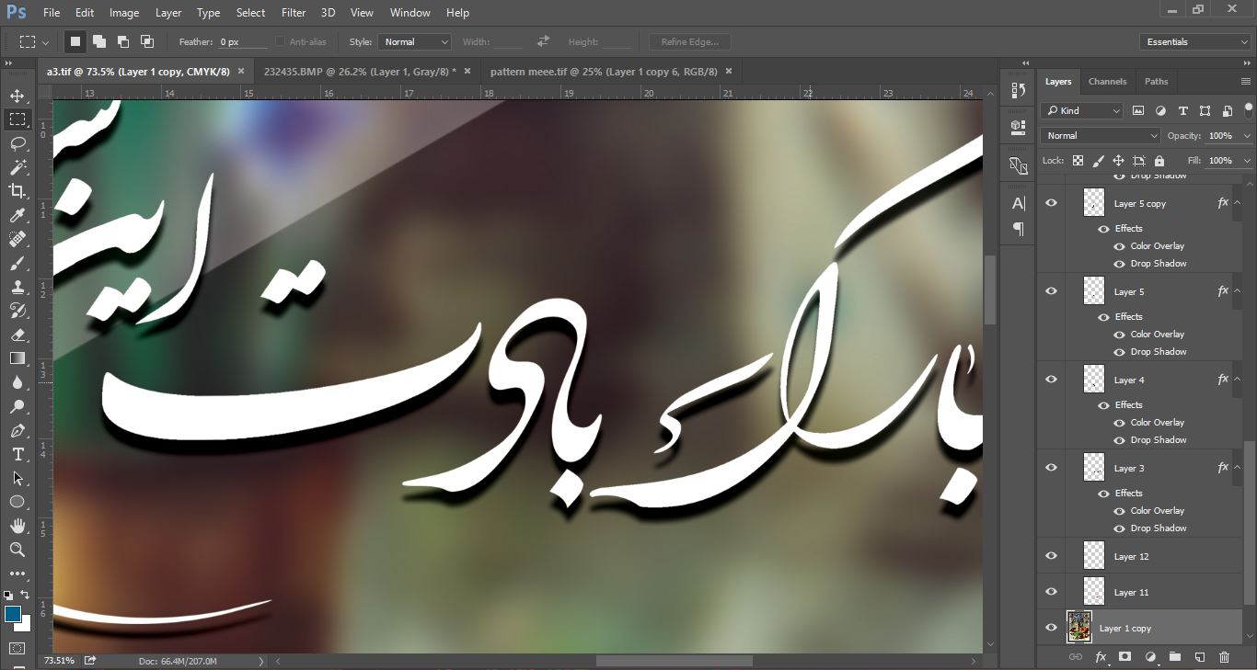Open Opacity slider dropdown arrow
This screenshot has height=670, width=1257.
[1246, 136]
